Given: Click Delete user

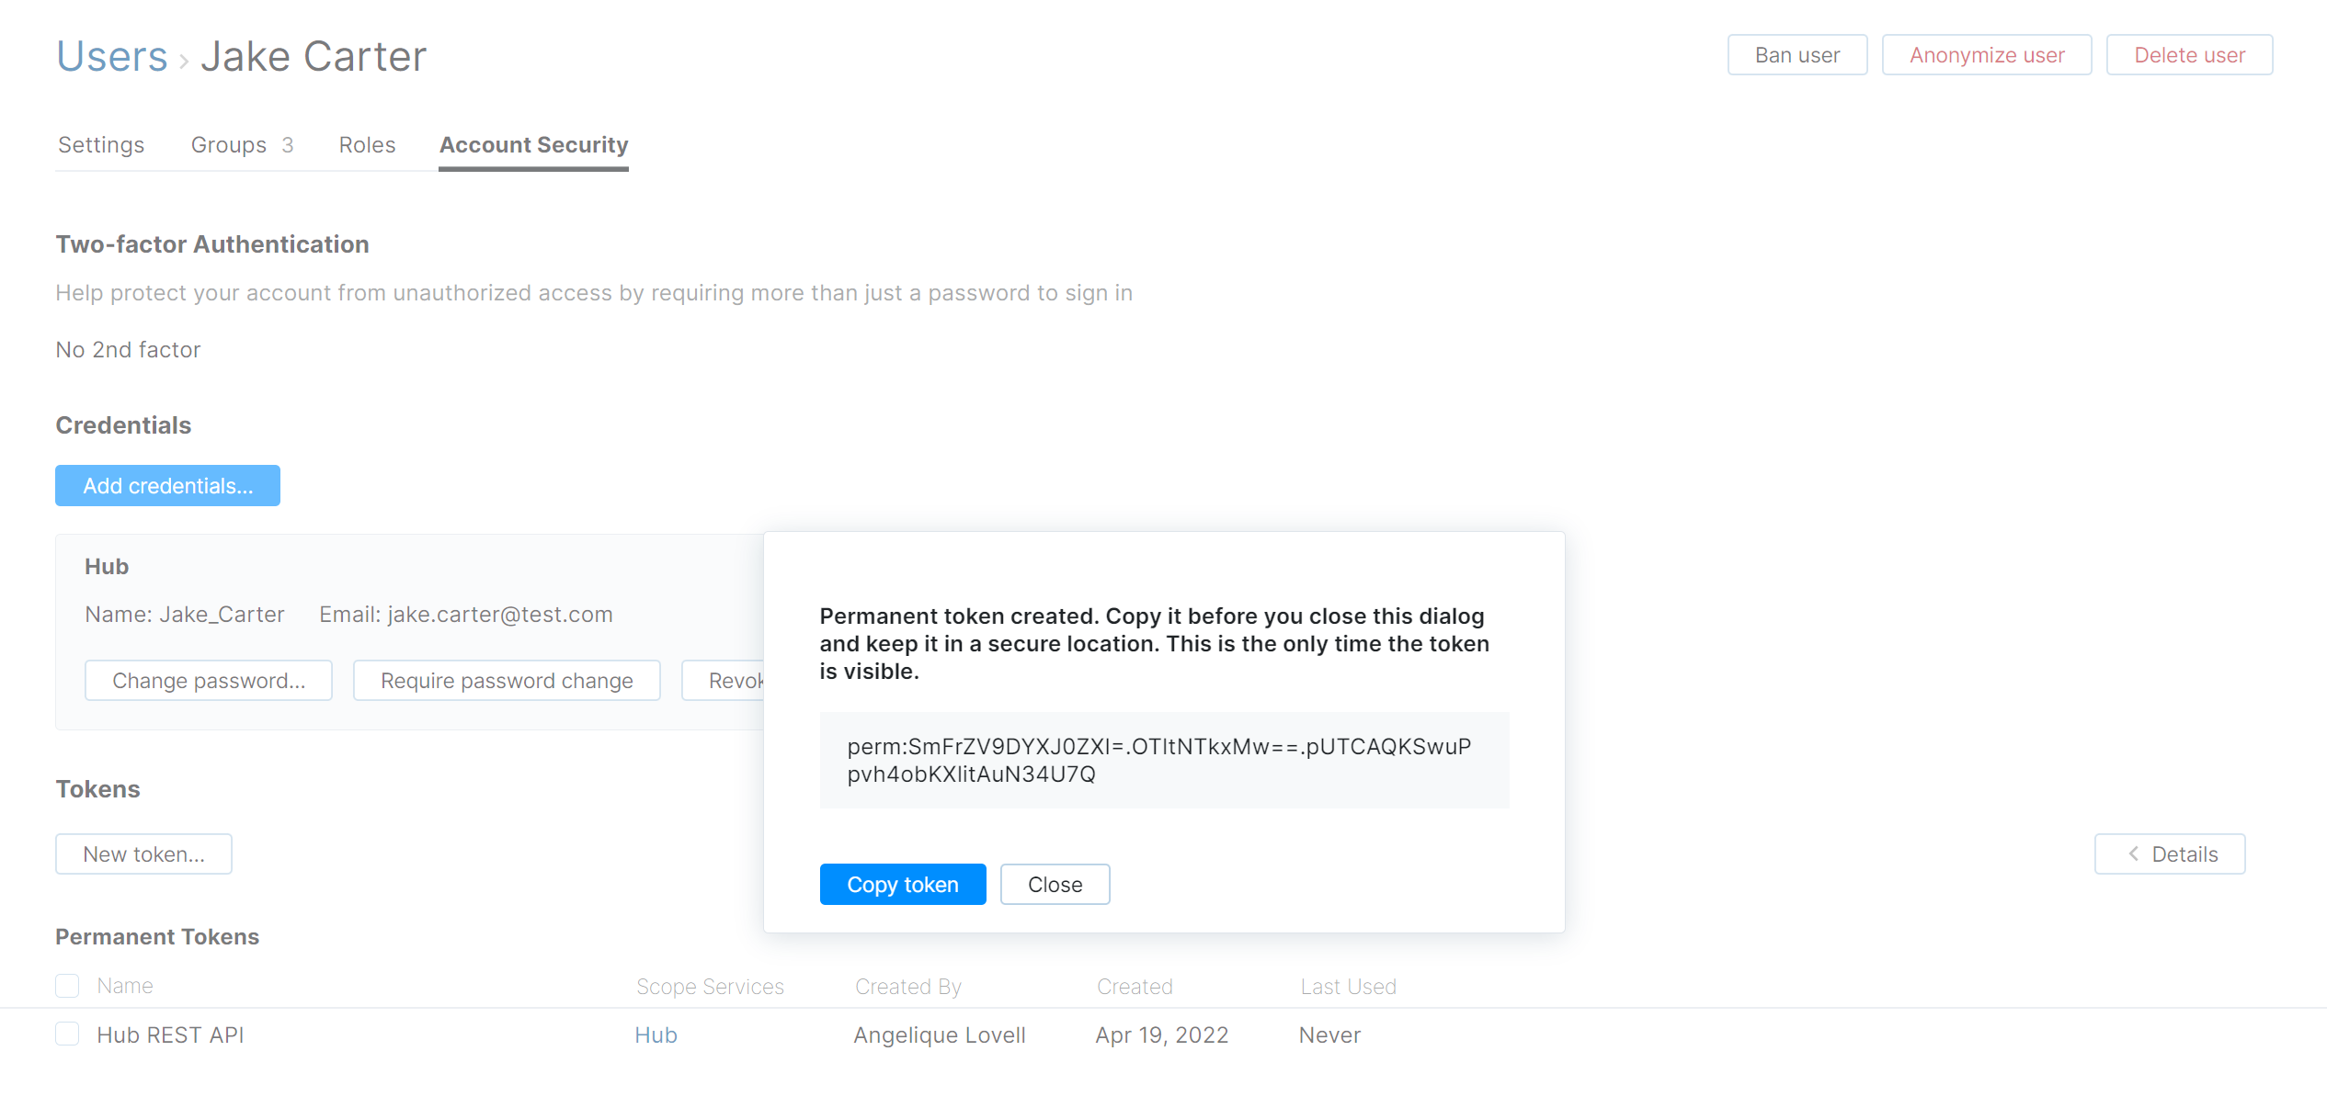Looking at the screenshot, I should tap(2189, 54).
